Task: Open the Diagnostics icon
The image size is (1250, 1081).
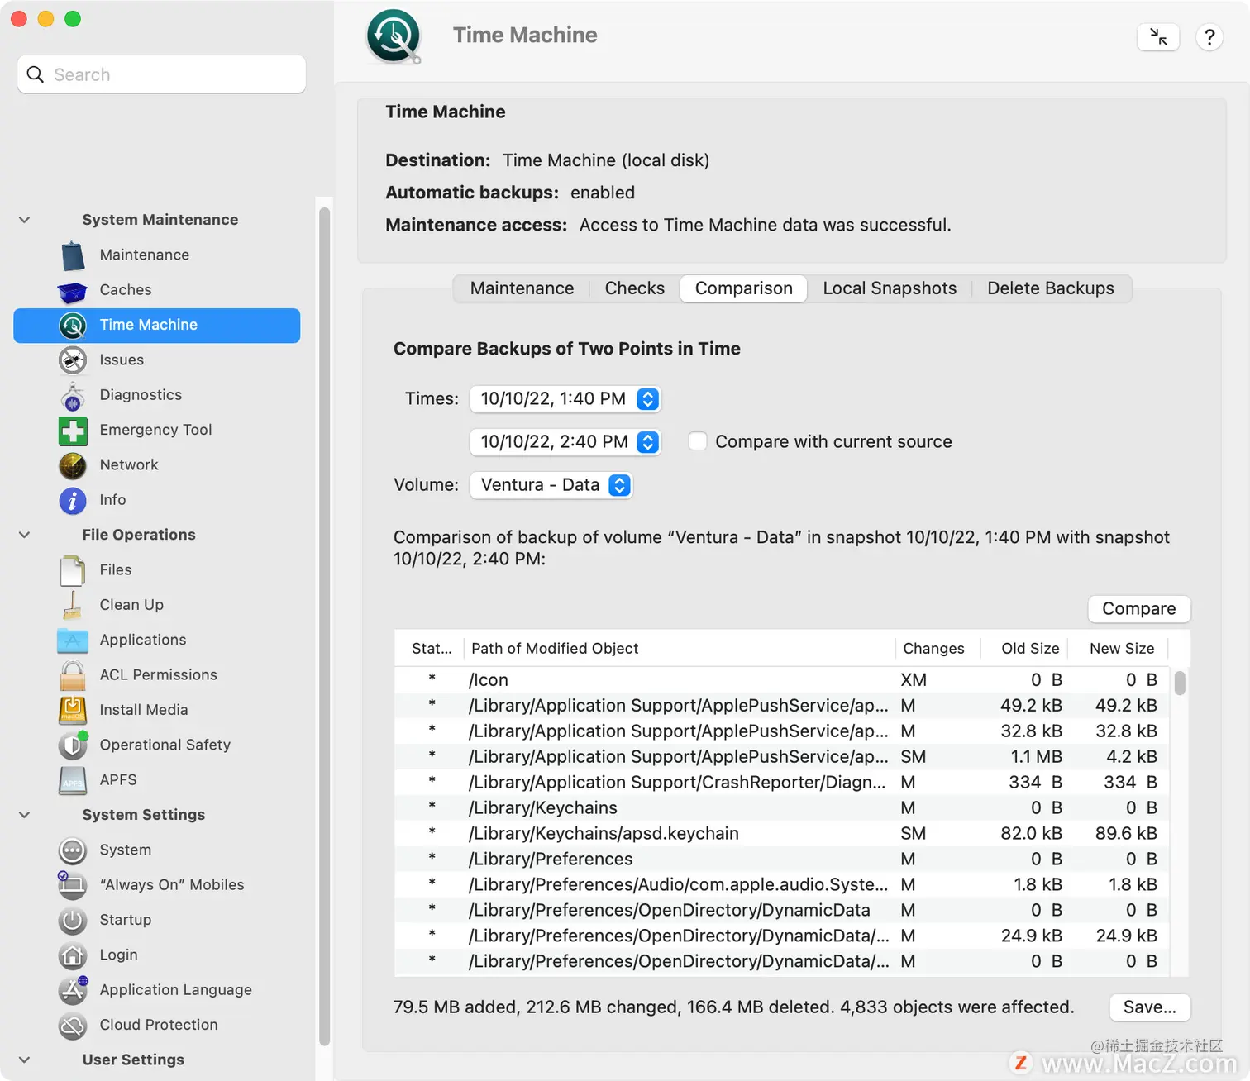Action: point(73,396)
